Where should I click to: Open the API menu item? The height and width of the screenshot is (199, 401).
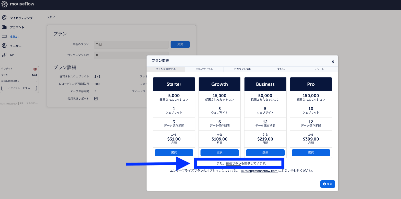pos(12,55)
